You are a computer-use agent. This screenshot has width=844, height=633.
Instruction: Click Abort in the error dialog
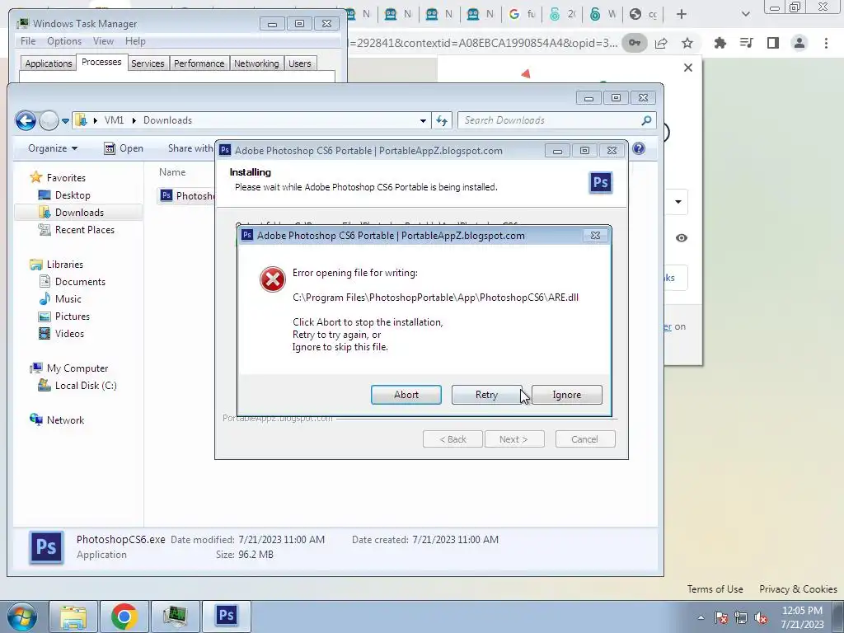pos(406,395)
